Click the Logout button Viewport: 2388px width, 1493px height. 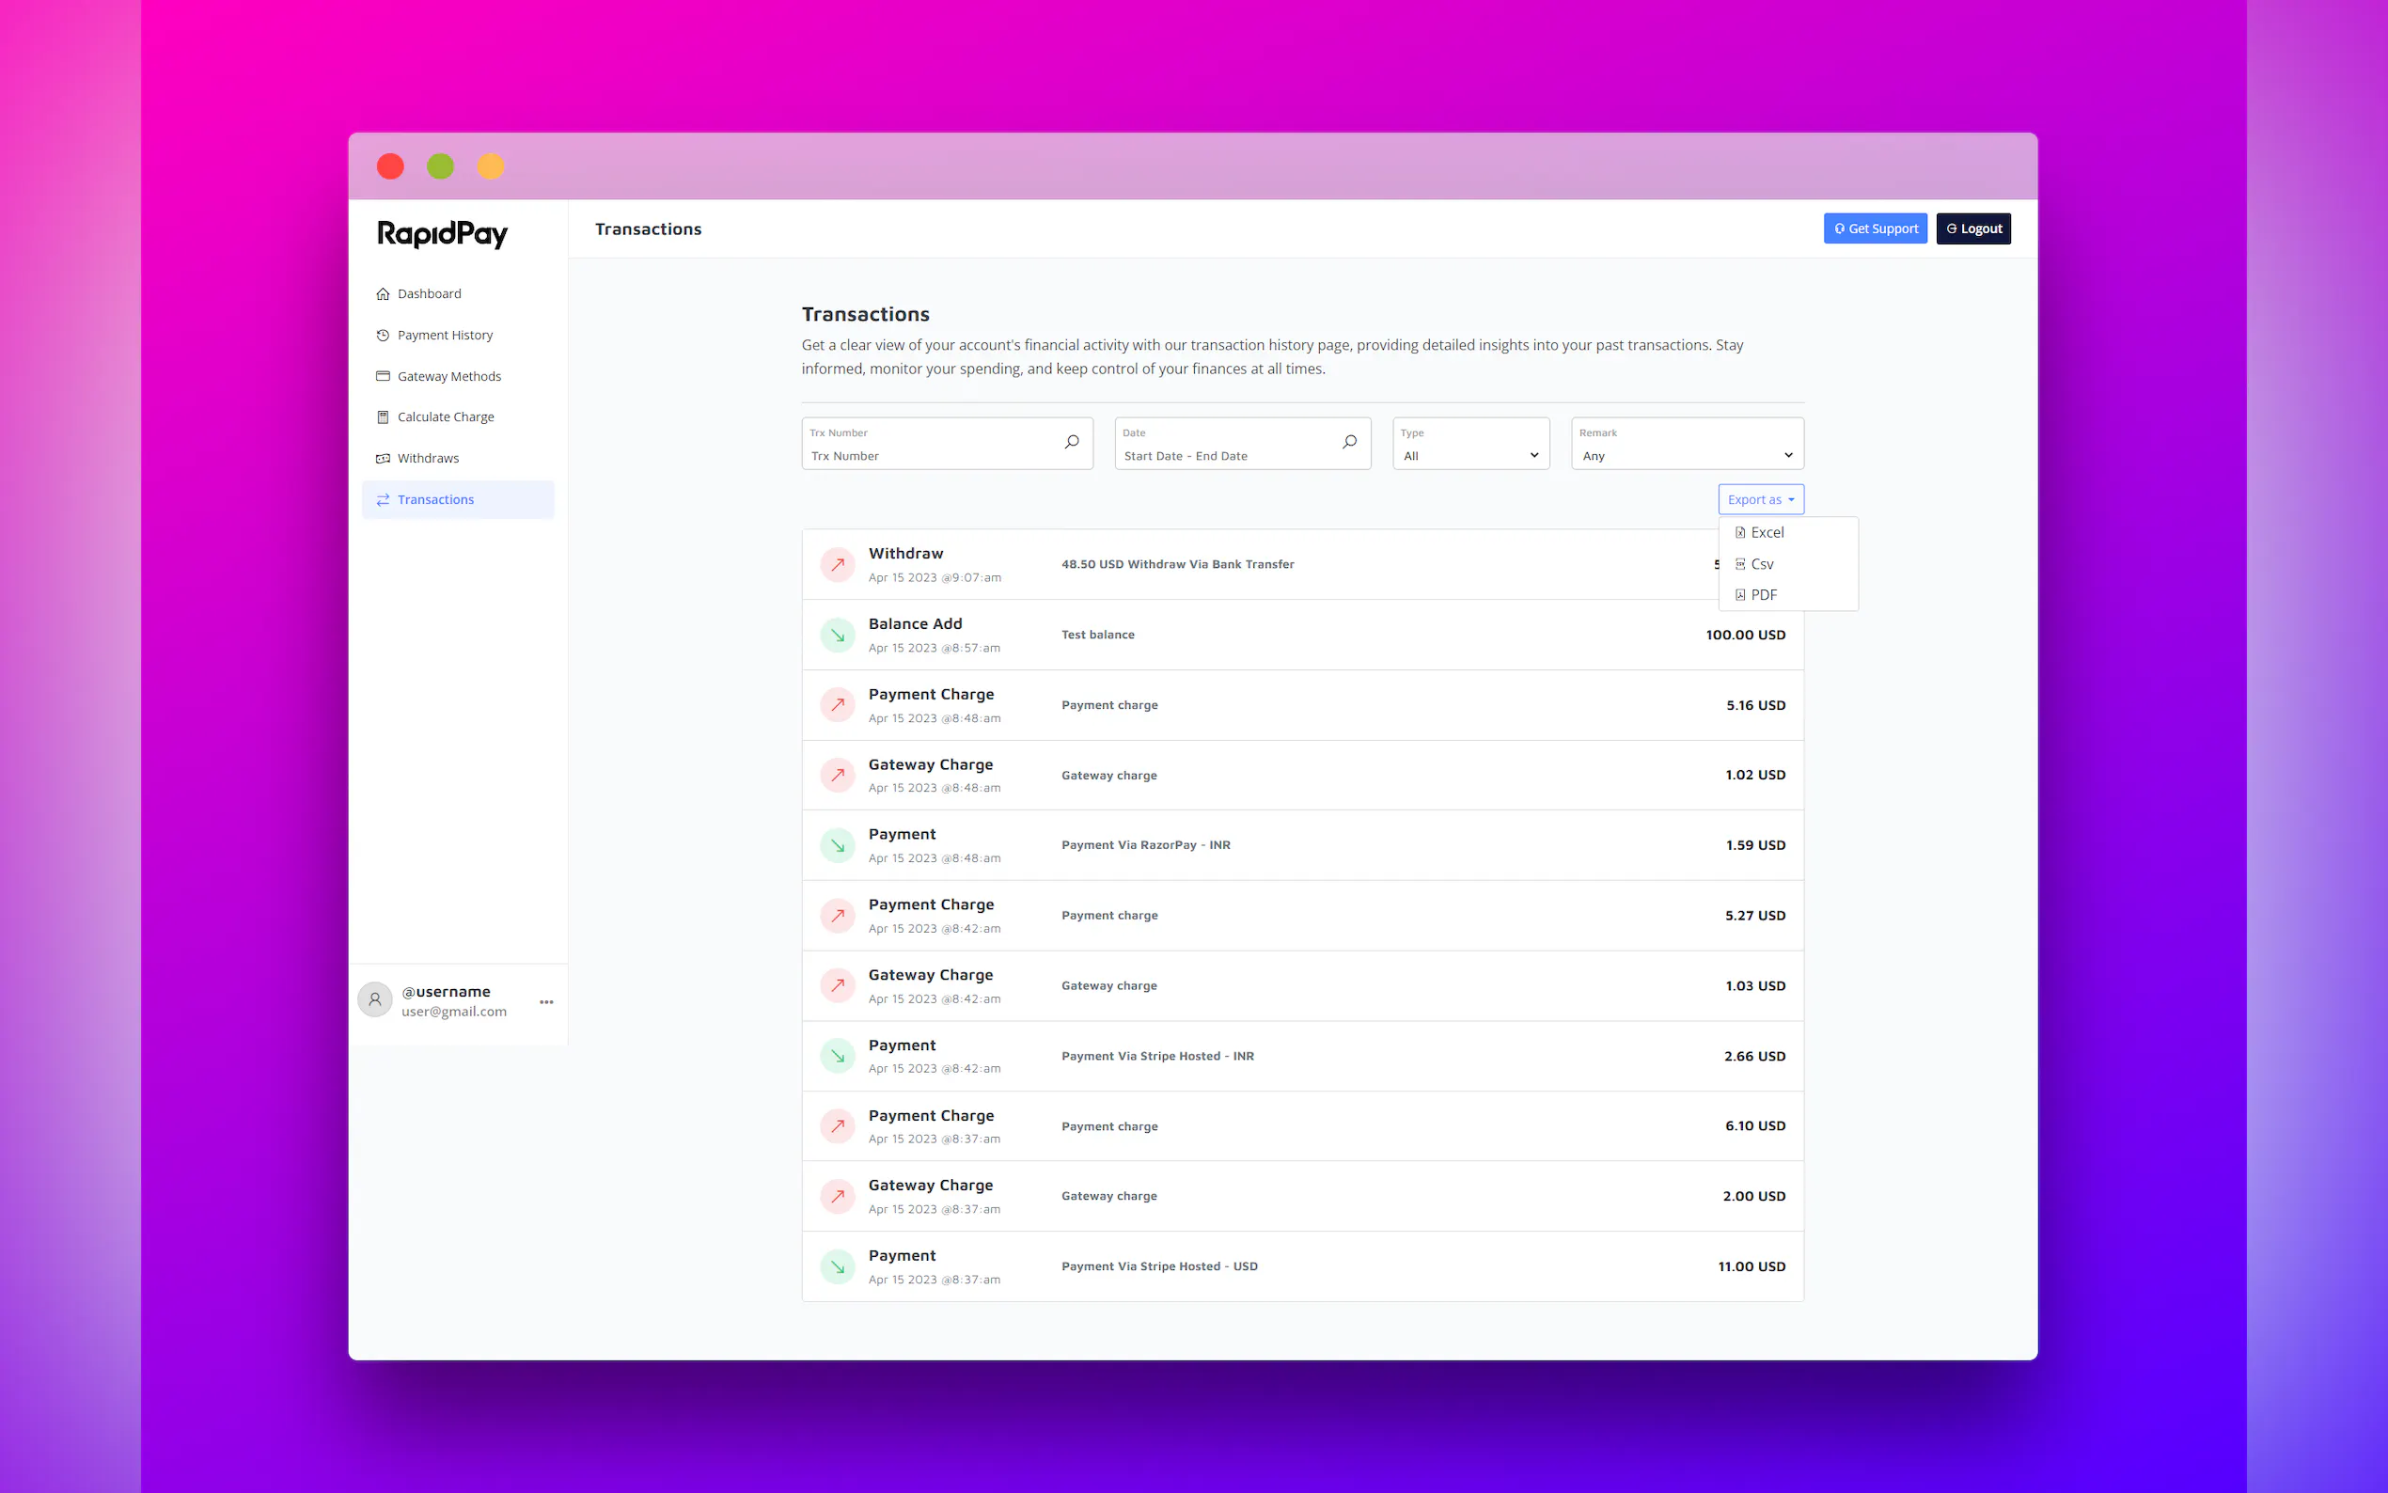tap(1972, 229)
